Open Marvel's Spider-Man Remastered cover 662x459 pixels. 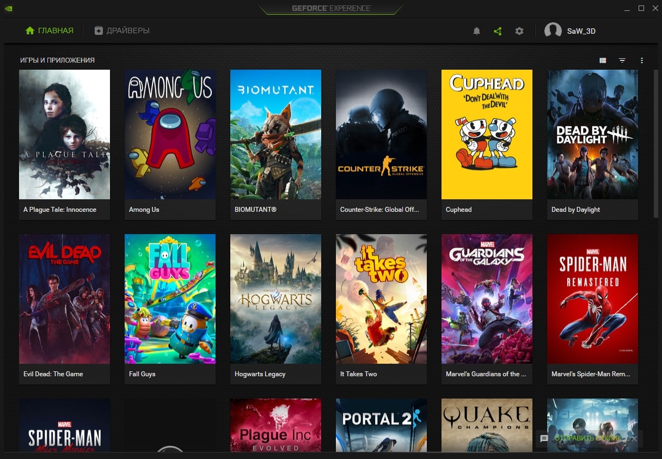[592, 299]
